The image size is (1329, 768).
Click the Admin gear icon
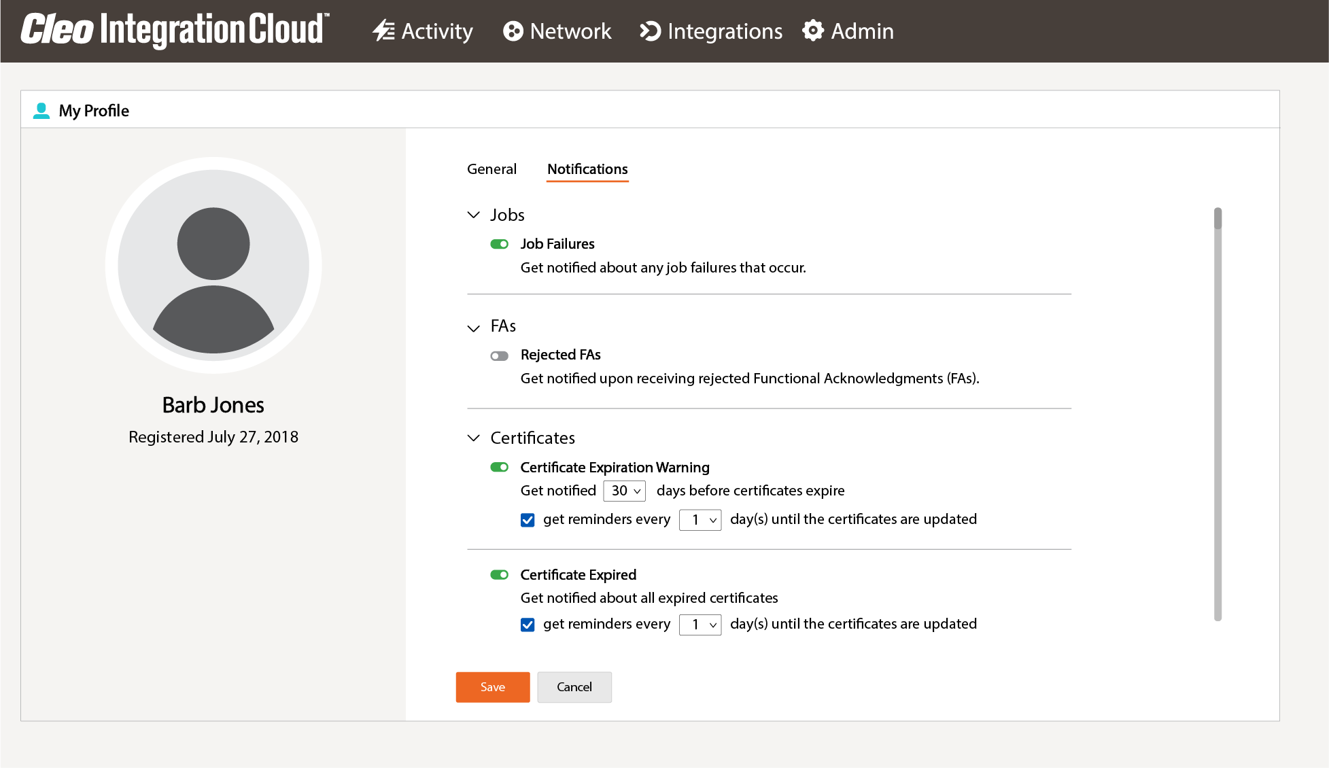click(x=813, y=31)
